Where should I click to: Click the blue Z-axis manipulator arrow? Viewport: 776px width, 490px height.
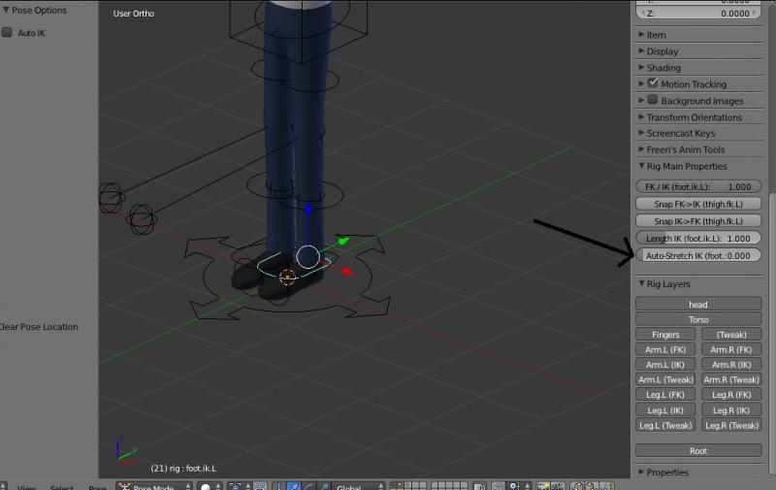pos(307,209)
